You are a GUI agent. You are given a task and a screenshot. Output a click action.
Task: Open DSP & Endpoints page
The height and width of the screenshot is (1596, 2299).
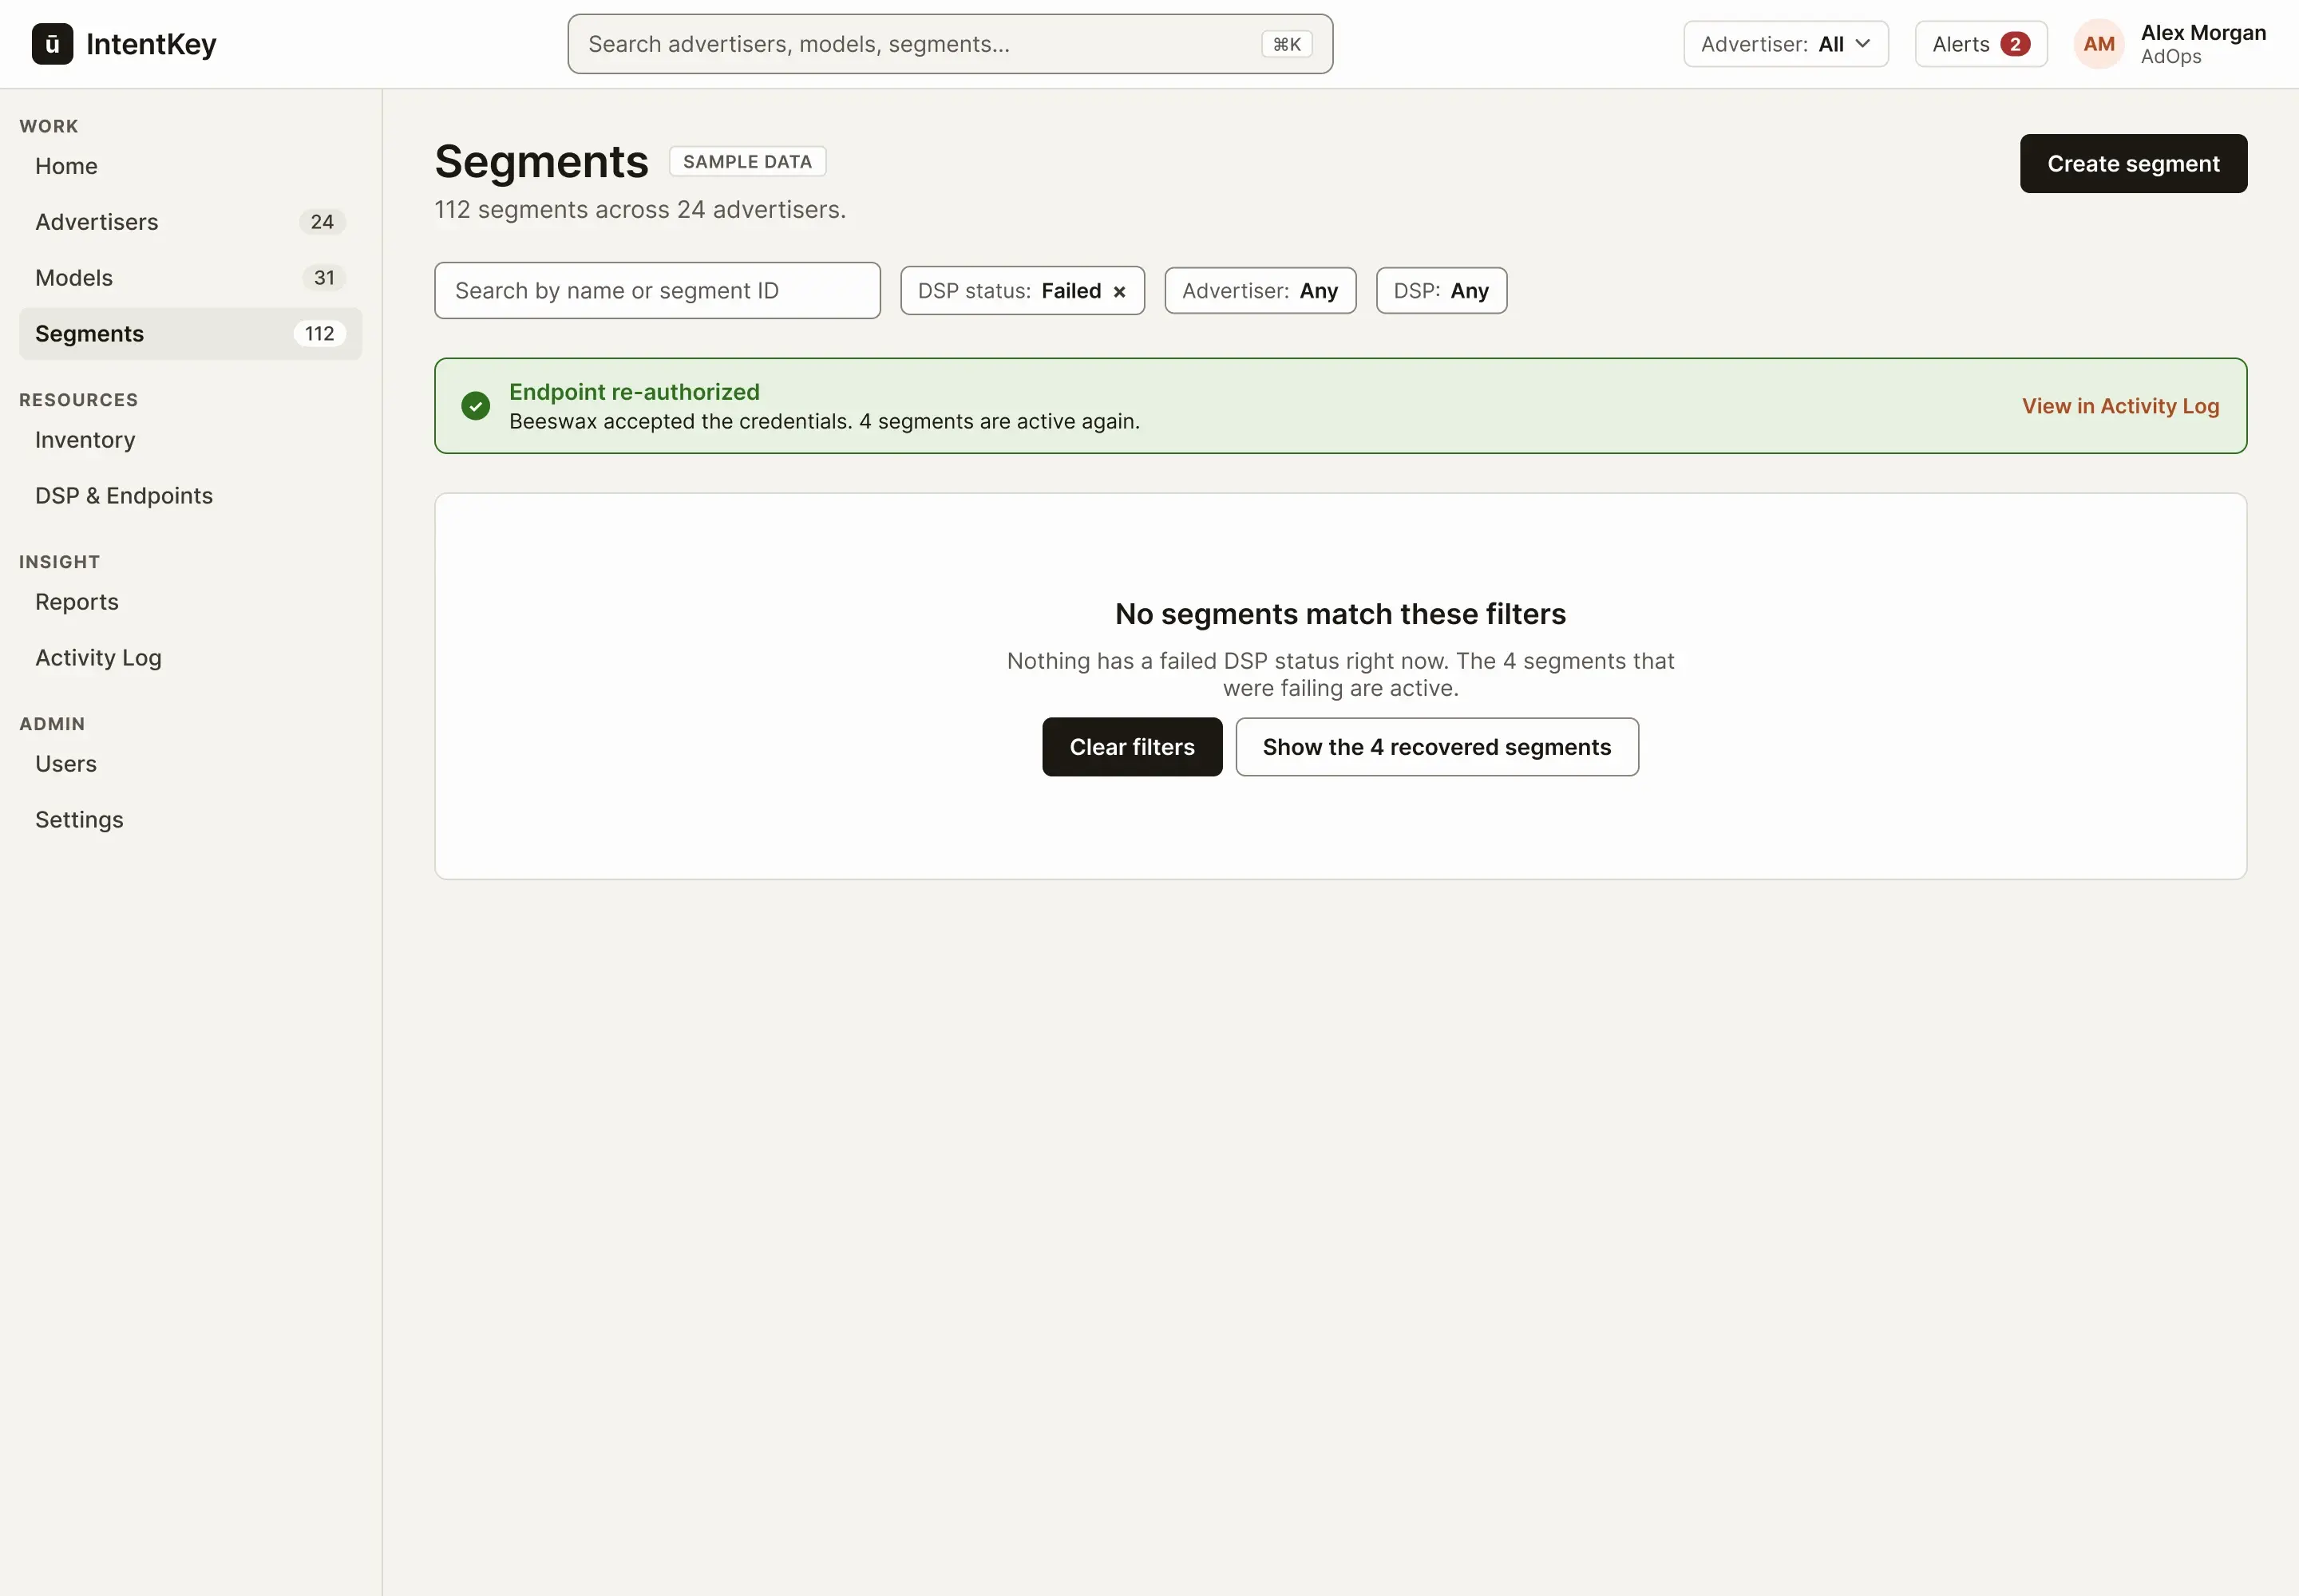tap(190, 496)
